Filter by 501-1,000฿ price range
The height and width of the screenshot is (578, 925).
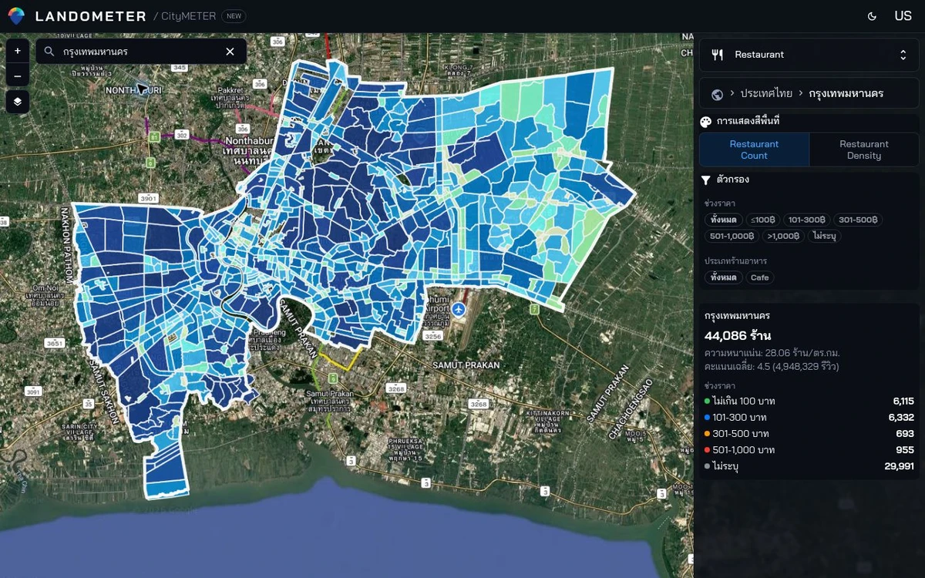click(732, 236)
